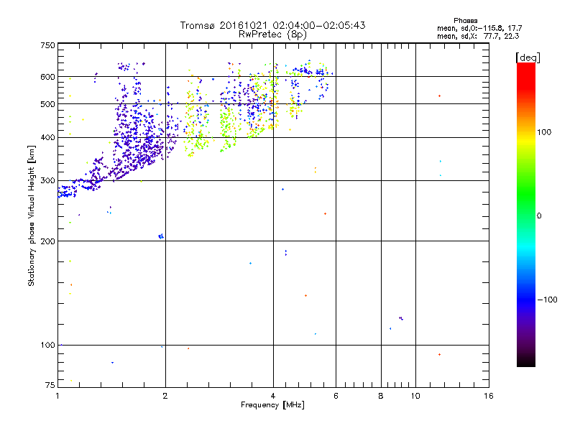Click the RwPretec (8p) subtitle
575x431 pixels.
tap(272, 34)
